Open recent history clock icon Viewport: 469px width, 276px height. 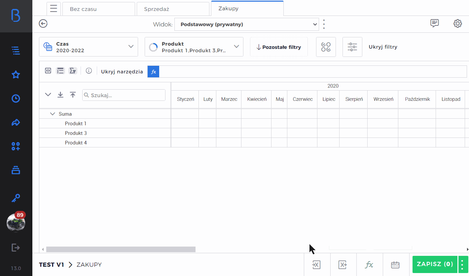pos(16,99)
